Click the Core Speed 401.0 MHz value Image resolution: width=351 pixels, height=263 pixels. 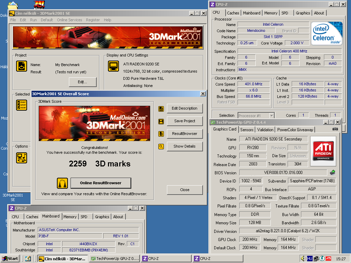click(x=253, y=84)
